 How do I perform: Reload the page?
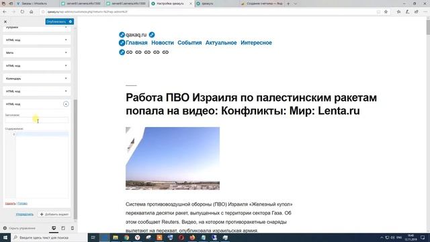(x=22, y=12)
